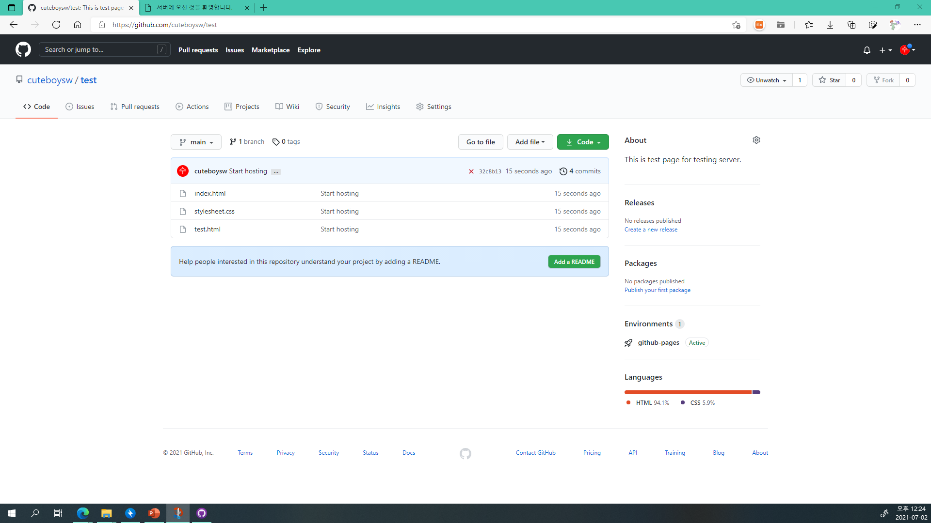The width and height of the screenshot is (931, 523).
Task: Open the index.html file
Action: click(x=210, y=193)
